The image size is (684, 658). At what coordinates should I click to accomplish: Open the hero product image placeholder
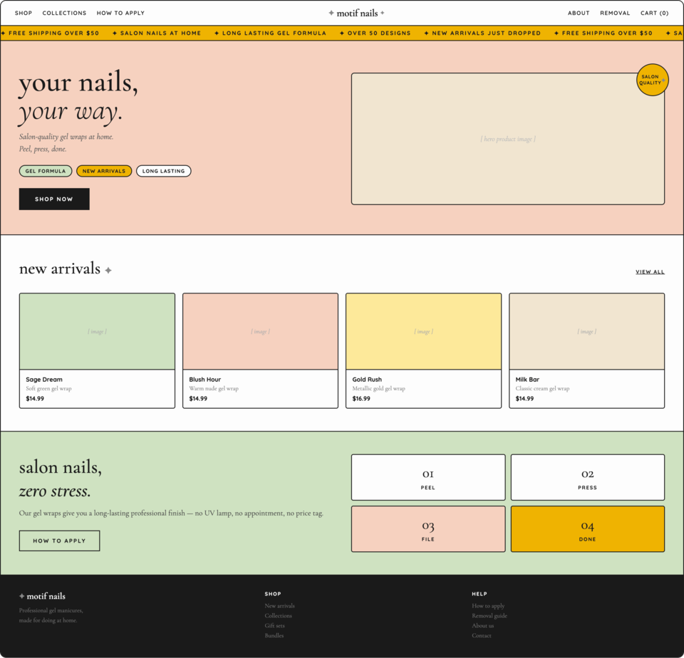point(508,139)
